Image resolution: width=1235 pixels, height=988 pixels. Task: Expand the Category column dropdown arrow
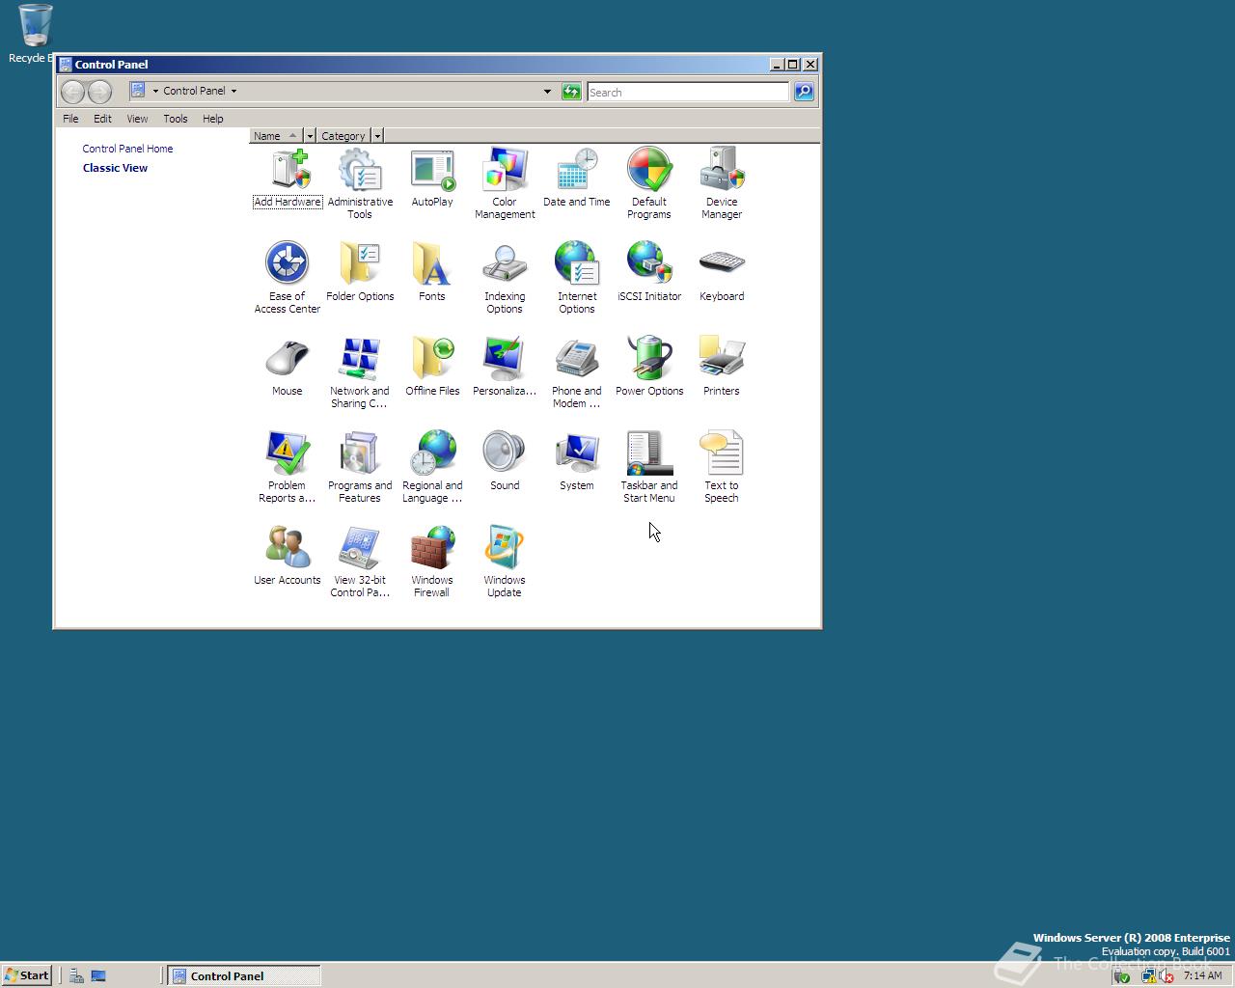tap(377, 136)
